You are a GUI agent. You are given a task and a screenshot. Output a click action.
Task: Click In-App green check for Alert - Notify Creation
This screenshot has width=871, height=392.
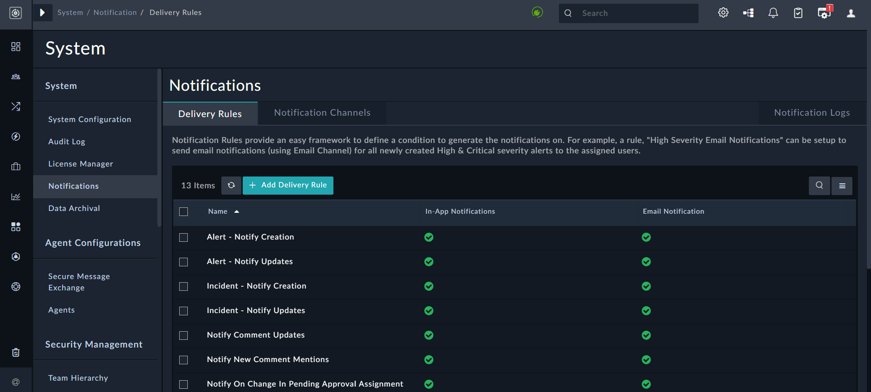429,237
